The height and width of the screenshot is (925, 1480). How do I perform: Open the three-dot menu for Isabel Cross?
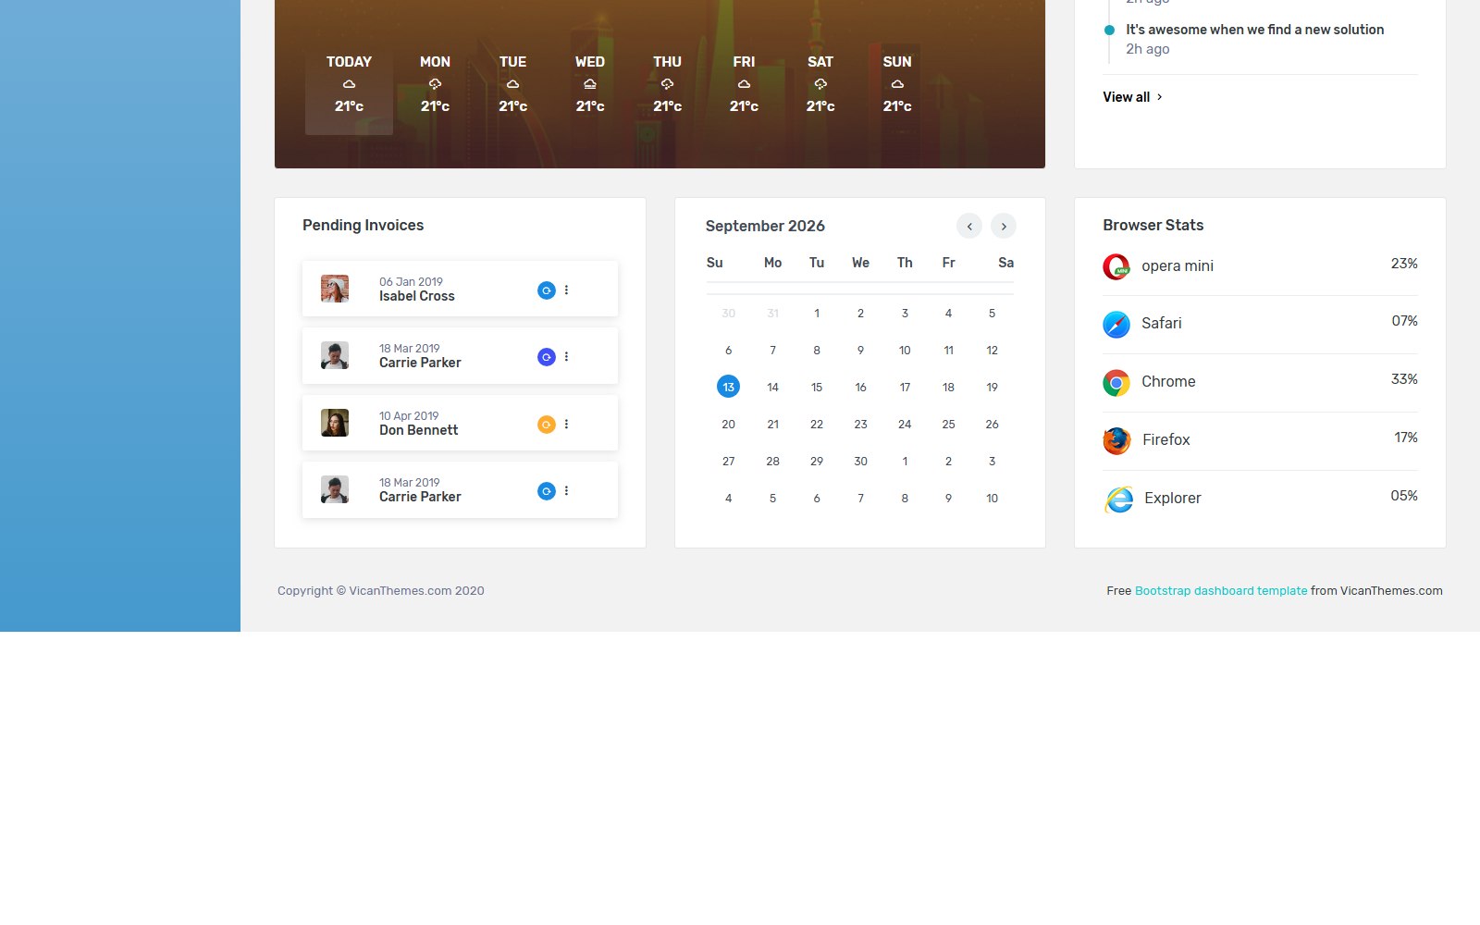(x=566, y=290)
